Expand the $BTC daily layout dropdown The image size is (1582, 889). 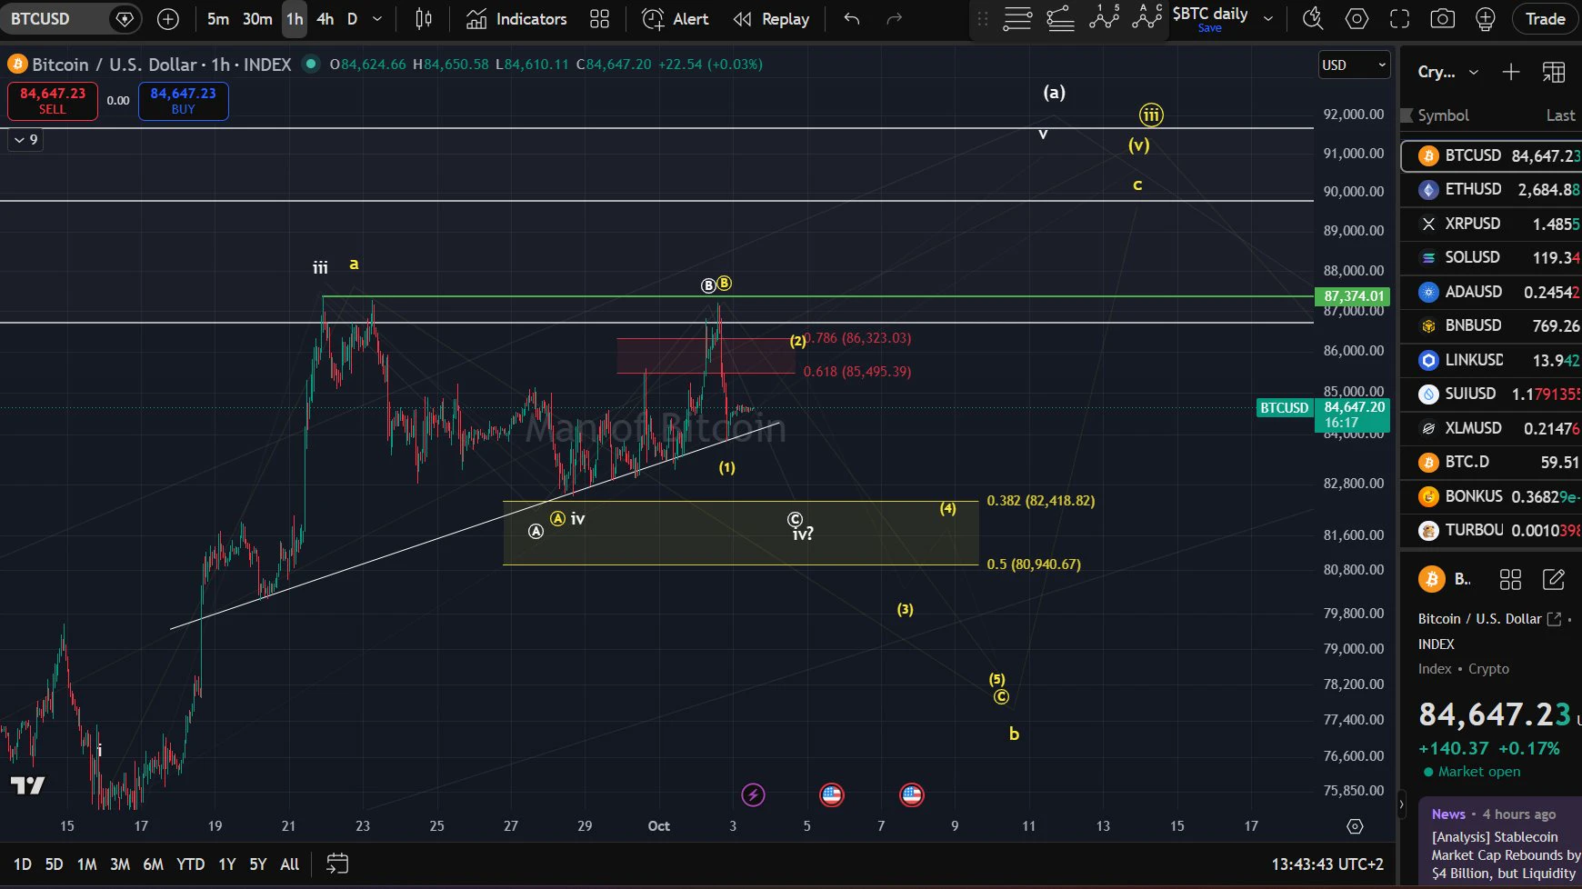[x=1268, y=19]
